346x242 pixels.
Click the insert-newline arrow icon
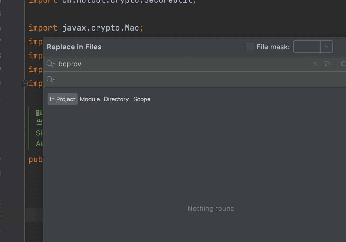point(327,64)
